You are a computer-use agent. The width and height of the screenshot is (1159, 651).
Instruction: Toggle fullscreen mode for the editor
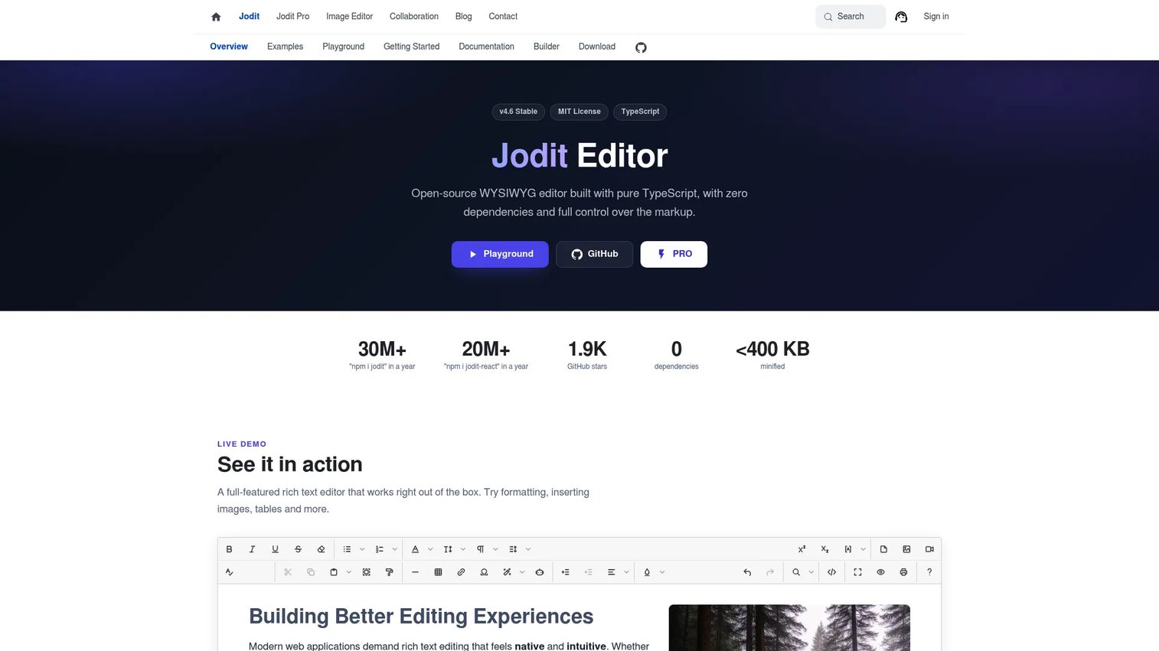coord(857,572)
